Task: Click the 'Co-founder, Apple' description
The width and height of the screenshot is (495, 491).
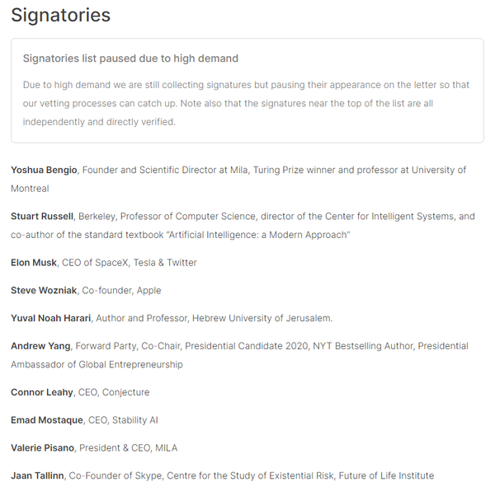Action: pos(121,291)
